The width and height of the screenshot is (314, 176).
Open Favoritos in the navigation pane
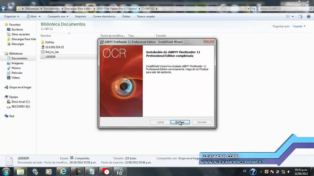click(15, 25)
